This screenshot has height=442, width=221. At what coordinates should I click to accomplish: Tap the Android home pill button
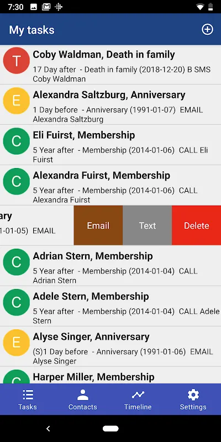[x=110, y=429]
